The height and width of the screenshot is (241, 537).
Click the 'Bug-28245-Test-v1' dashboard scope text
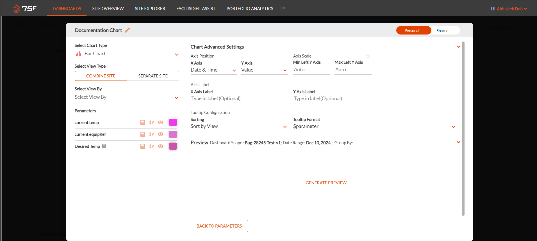(x=263, y=143)
